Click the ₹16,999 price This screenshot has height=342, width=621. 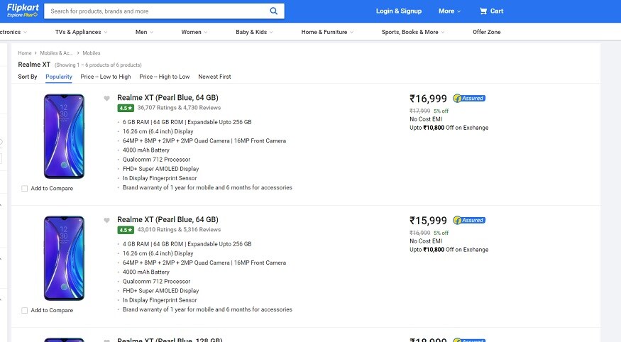428,99
